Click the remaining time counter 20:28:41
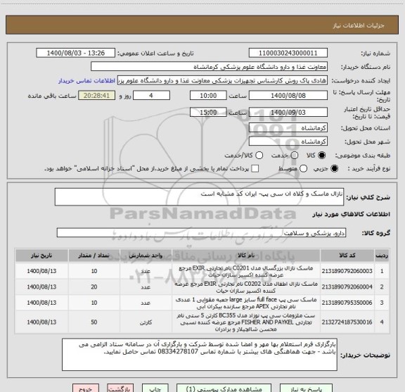 (97, 96)
